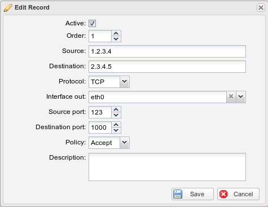Click the Source address field
This screenshot has width=268, height=207.
point(167,51)
